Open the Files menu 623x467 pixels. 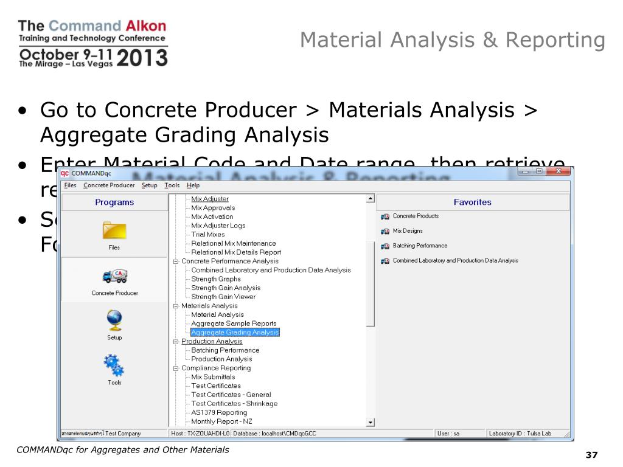[70, 185]
